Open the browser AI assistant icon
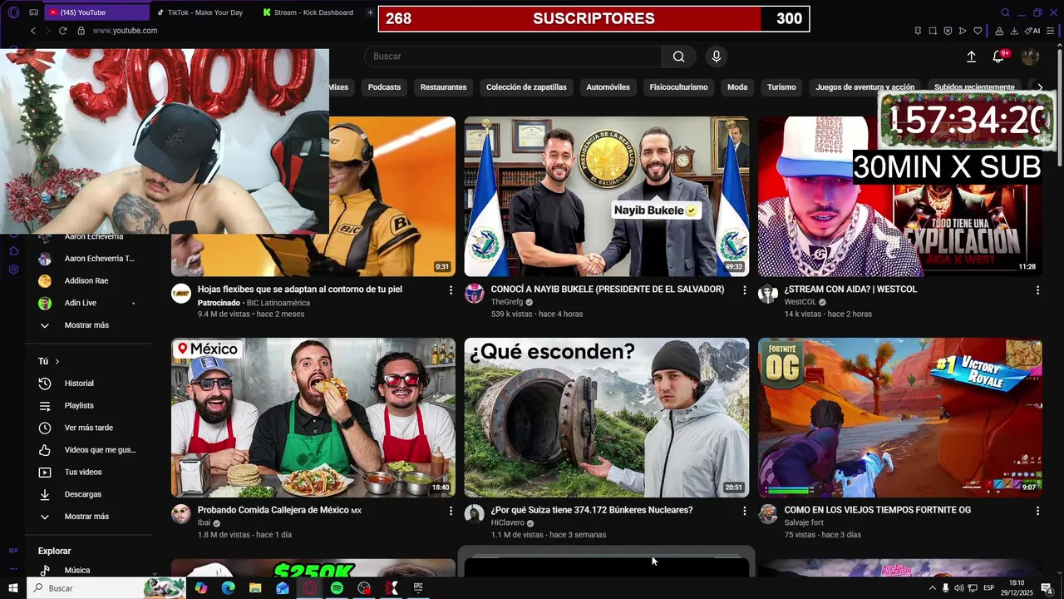 1032,31
